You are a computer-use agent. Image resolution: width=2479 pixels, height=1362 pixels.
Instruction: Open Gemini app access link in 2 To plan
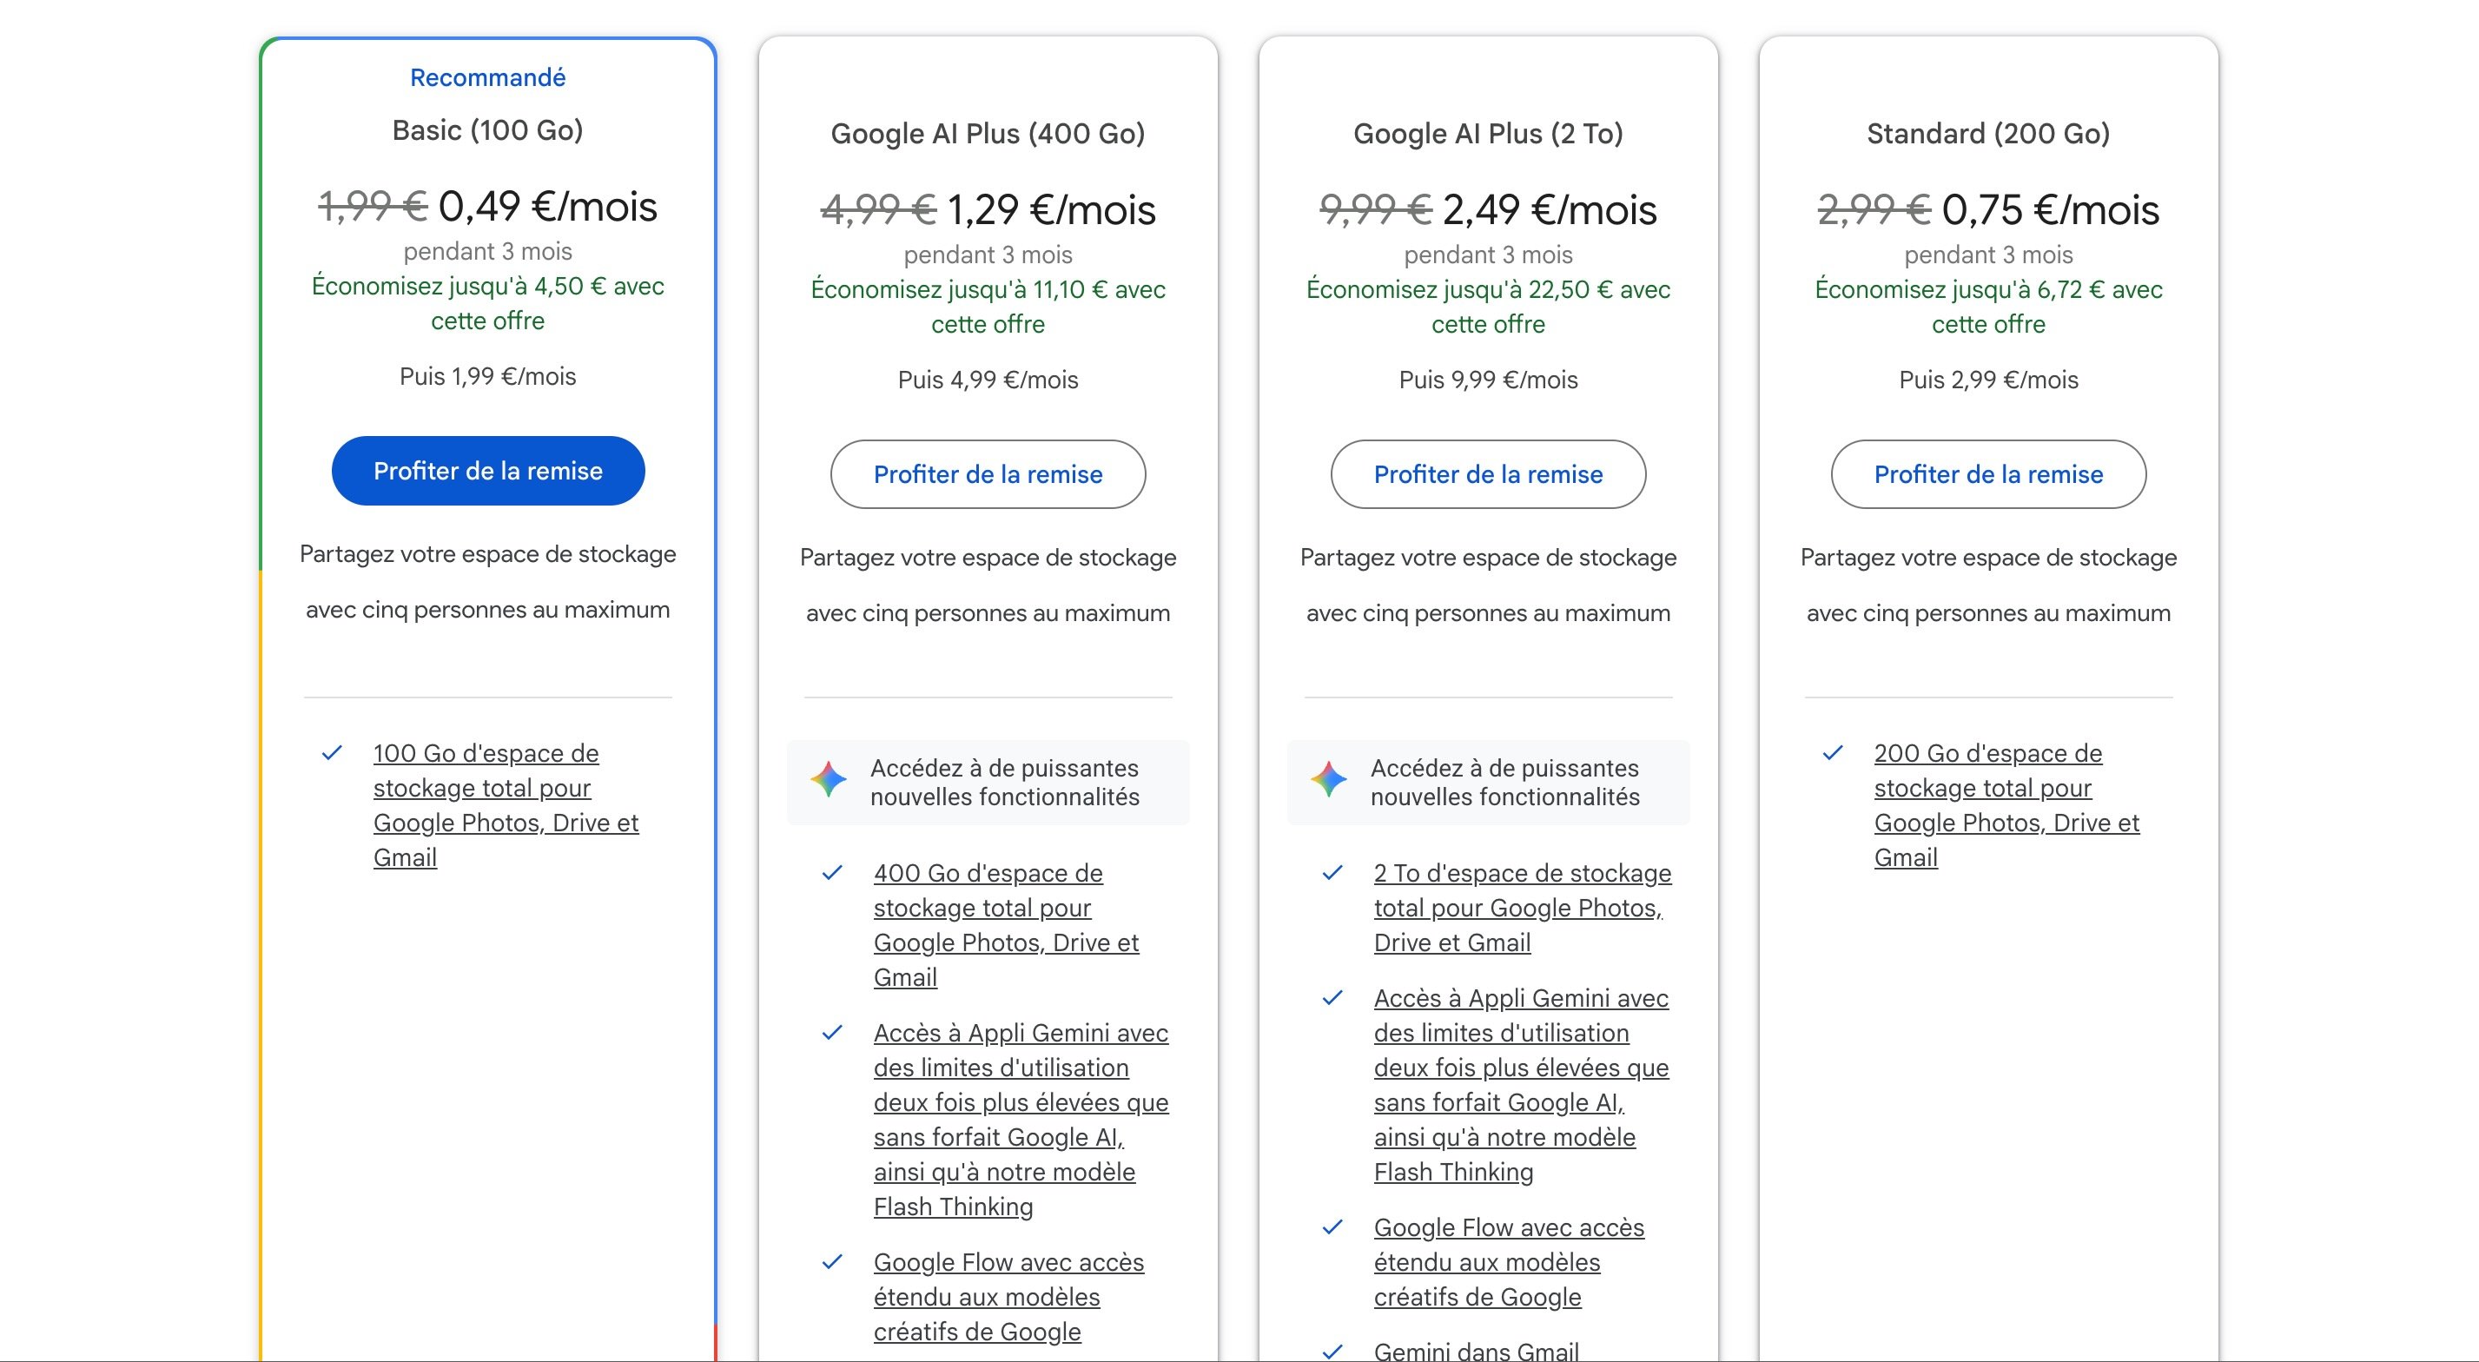pyautogui.click(x=1522, y=1085)
